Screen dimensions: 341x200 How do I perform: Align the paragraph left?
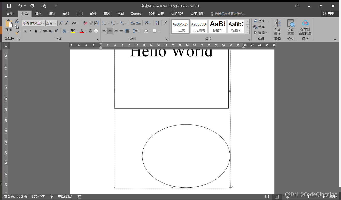point(104,31)
